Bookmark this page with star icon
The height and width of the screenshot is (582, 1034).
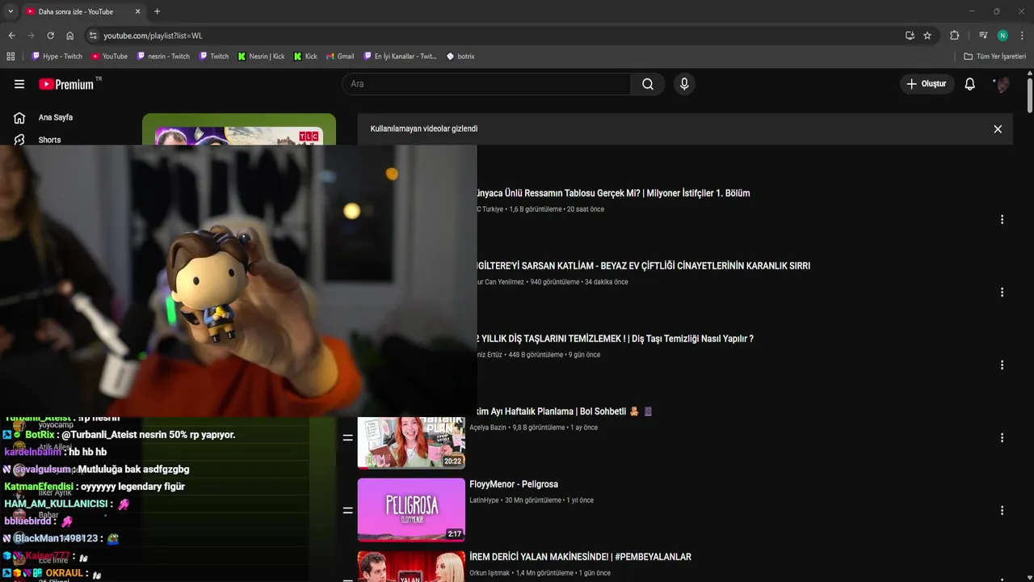click(927, 36)
